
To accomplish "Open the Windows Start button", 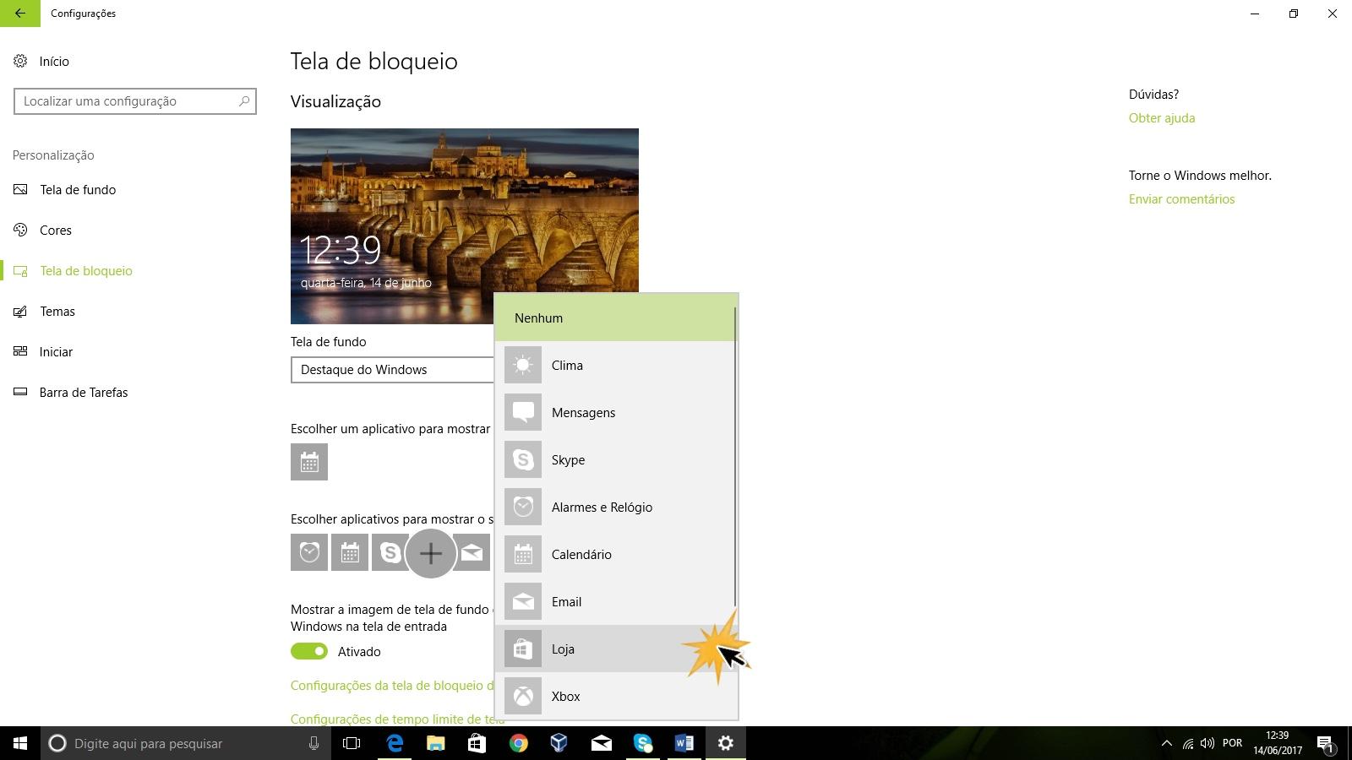I will tap(20, 743).
